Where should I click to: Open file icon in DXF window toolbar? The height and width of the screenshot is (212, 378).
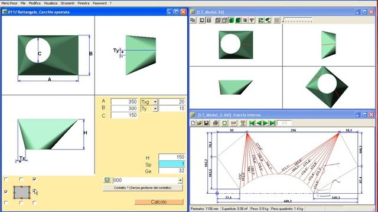tap(200, 123)
